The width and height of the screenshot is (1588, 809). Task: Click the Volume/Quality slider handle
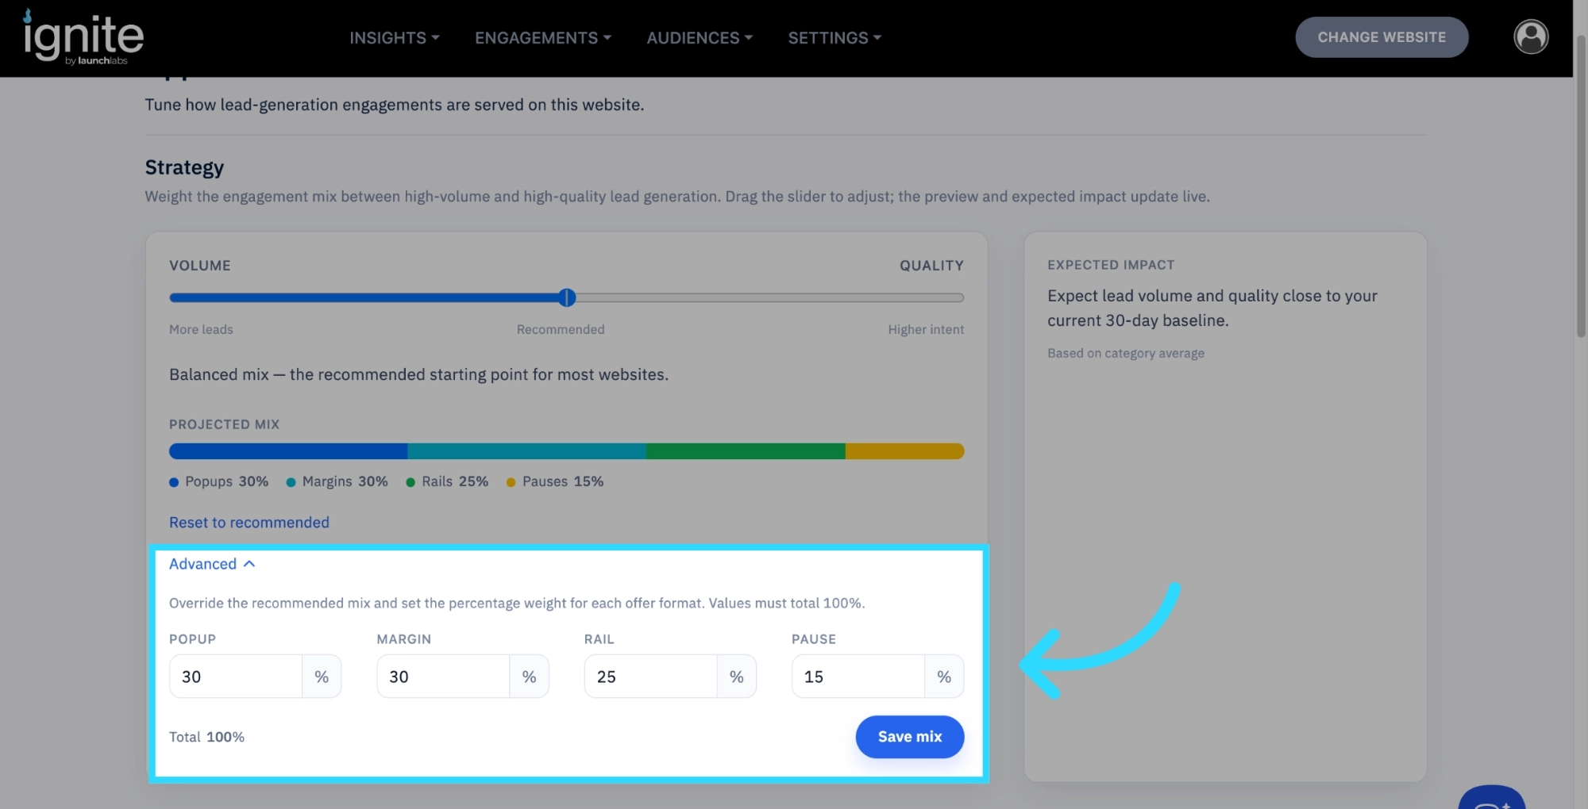(566, 297)
